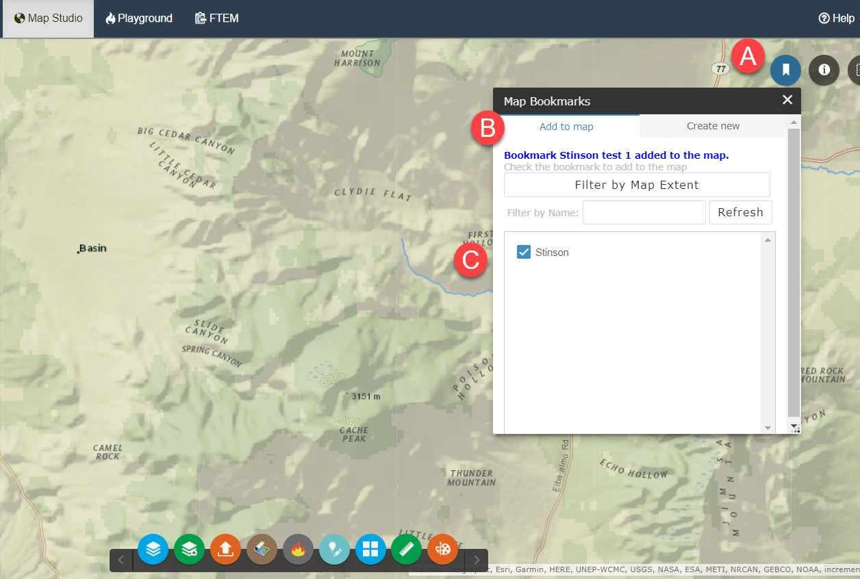Click the dashed-extent icon at top right
The width and height of the screenshot is (860, 579).
tap(857, 70)
